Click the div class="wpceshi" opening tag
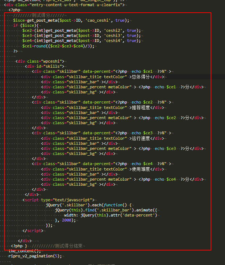 (x=41, y=61)
